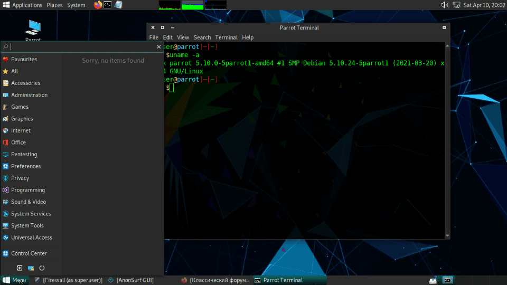
Task: Select the All category
Action: [x=31, y=71]
